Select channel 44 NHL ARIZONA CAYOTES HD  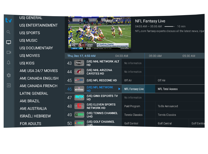[x=93, y=72]
